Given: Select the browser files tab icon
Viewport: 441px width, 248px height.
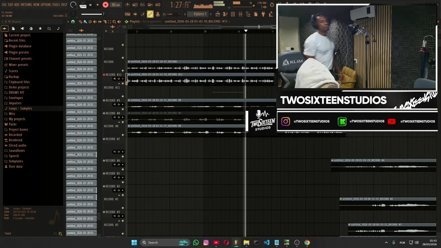Looking at the screenshot, I should pos(13,29).
